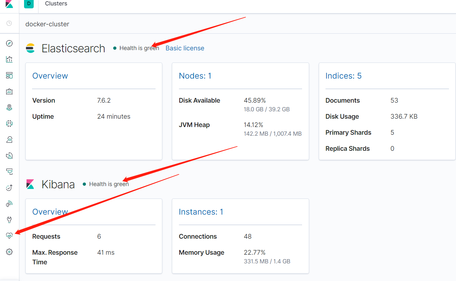Click the Elasticsearch logo icon
Image resolution: width=456 pixels, height=281 pixels.
30,48
